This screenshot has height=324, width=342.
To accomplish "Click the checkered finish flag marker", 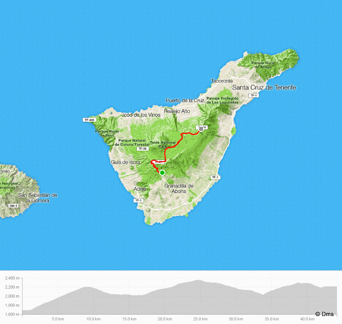I will coord(200,128).
